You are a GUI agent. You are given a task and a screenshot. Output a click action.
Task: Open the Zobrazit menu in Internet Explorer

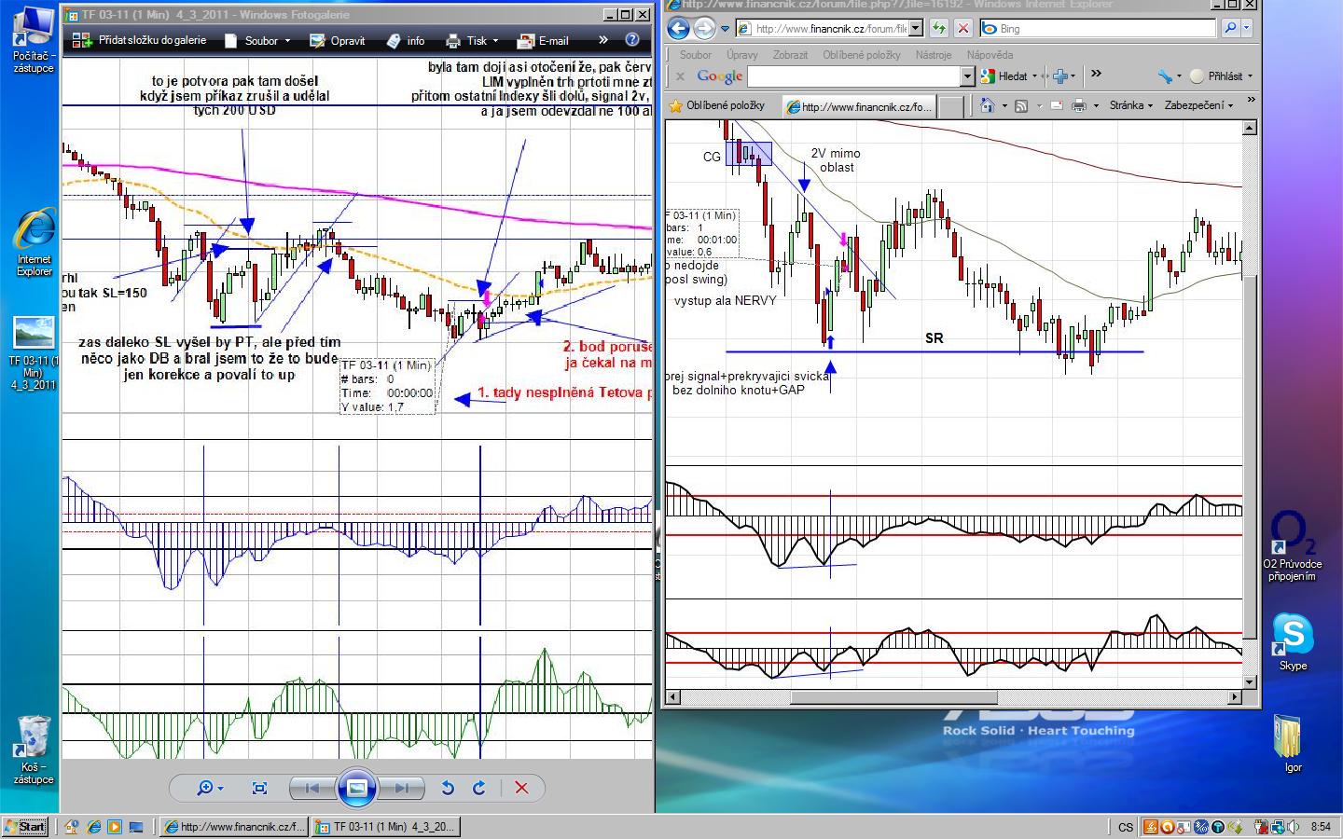[790, 55]
